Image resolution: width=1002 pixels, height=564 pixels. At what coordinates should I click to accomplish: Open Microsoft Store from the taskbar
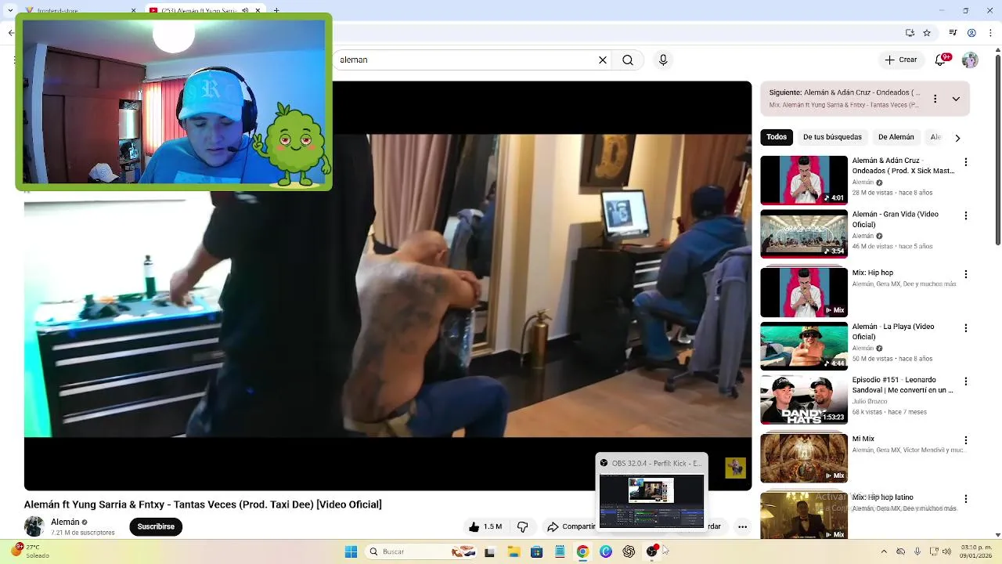tap(536, 551)
